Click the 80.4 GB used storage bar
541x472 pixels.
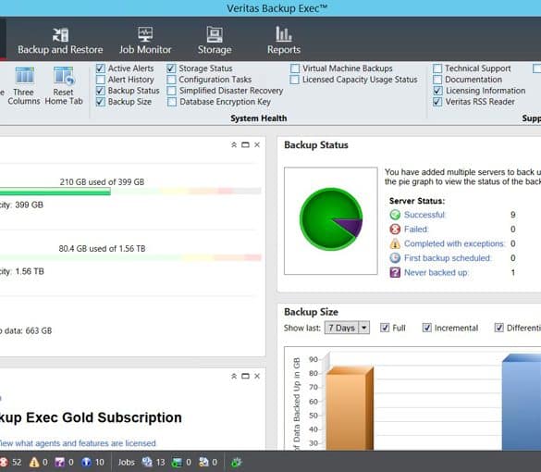(x=130, y=257)
